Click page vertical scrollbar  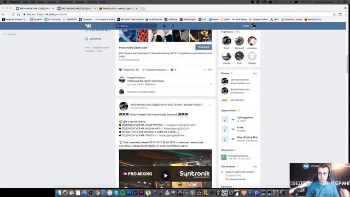tap(347, 63)
